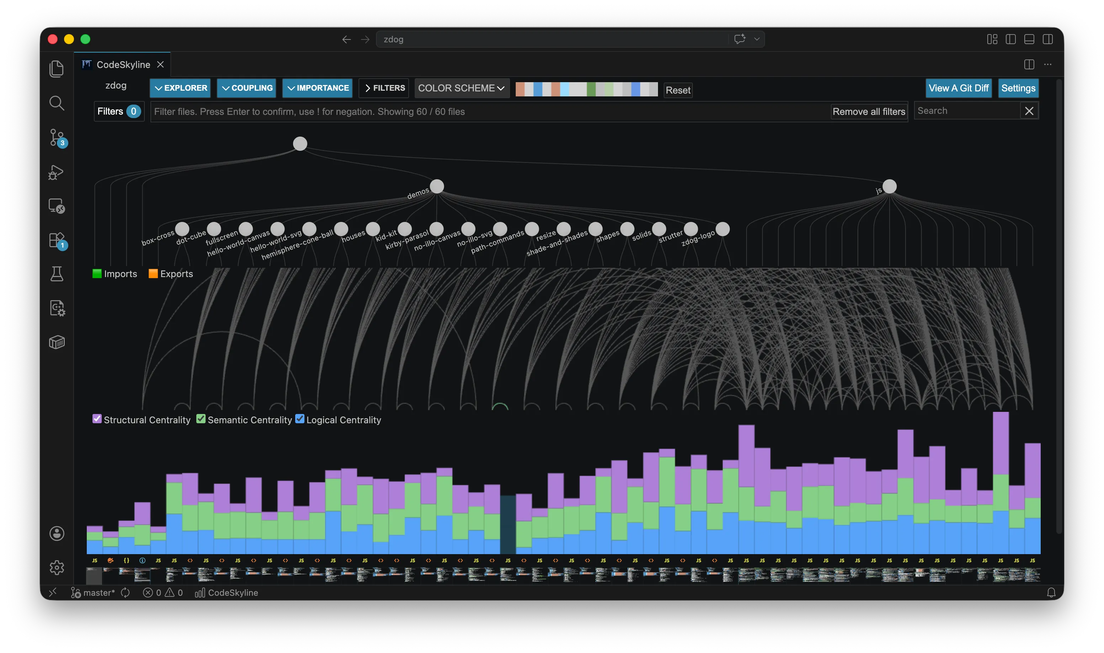Open CodeSkyline Settings button
Image resolution: width=1104 pixels, height=653 pixels.
click(x=1018, y=88)
